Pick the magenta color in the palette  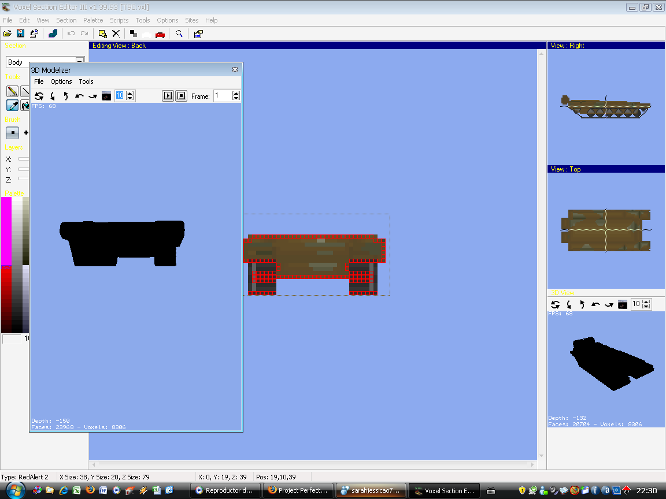tap(6, 230)
